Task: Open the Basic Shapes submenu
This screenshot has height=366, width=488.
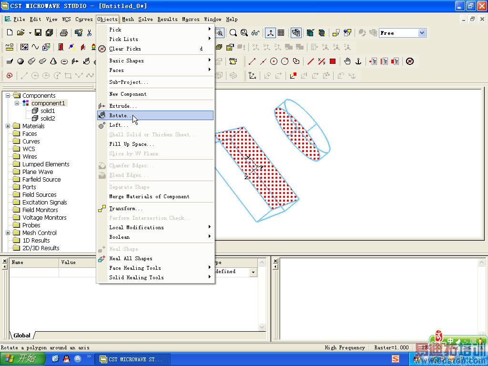Action: point(155,61)
